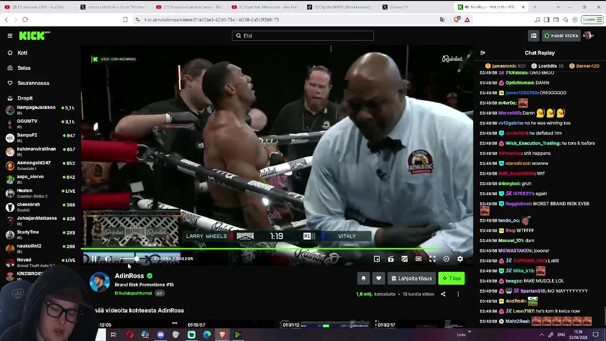The image size is (606, 341).
Task: Open the chessbrah channel in sidebar
Action: point(40,207)
